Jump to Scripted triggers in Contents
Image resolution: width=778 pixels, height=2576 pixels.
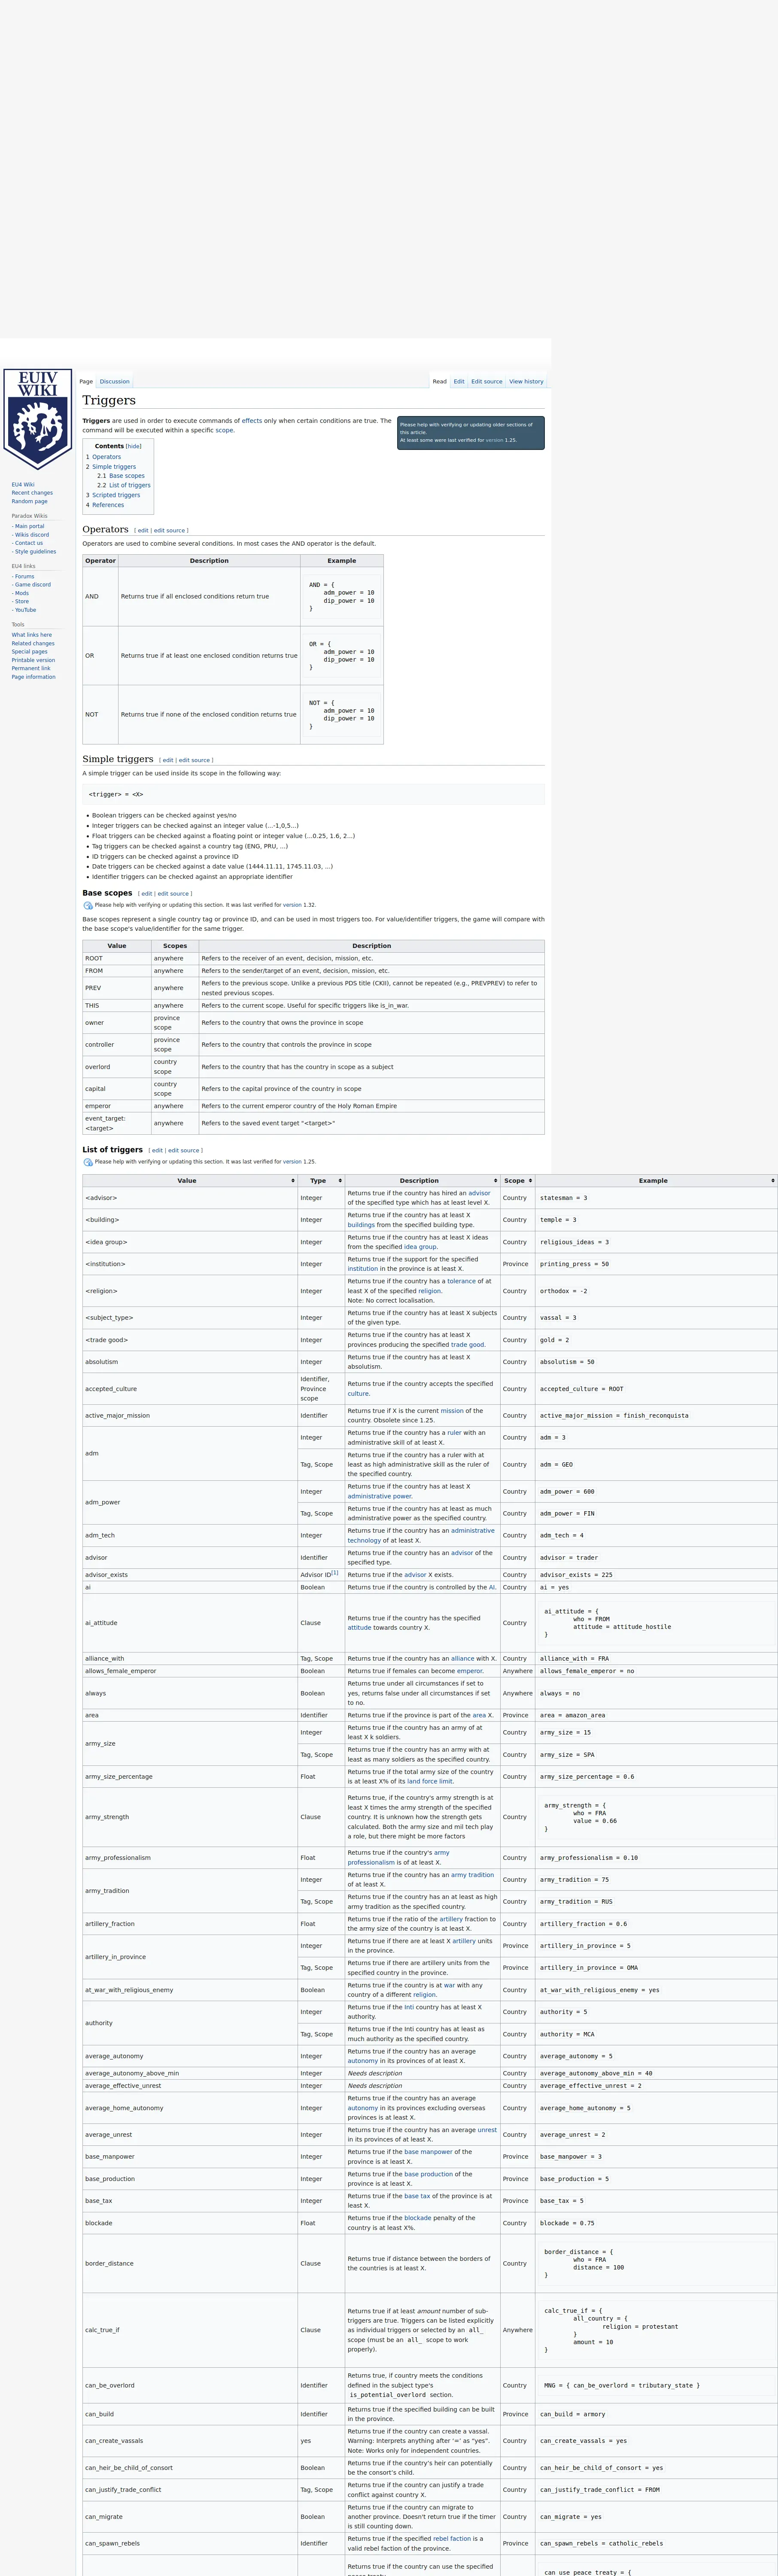pos(113,495)
